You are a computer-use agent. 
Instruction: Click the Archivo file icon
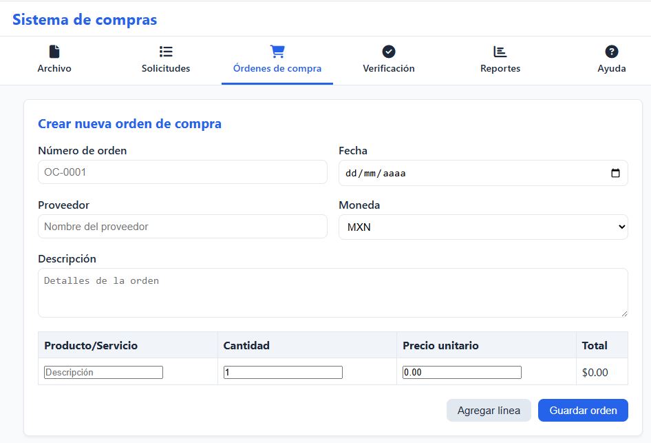[x=54, y=52]
